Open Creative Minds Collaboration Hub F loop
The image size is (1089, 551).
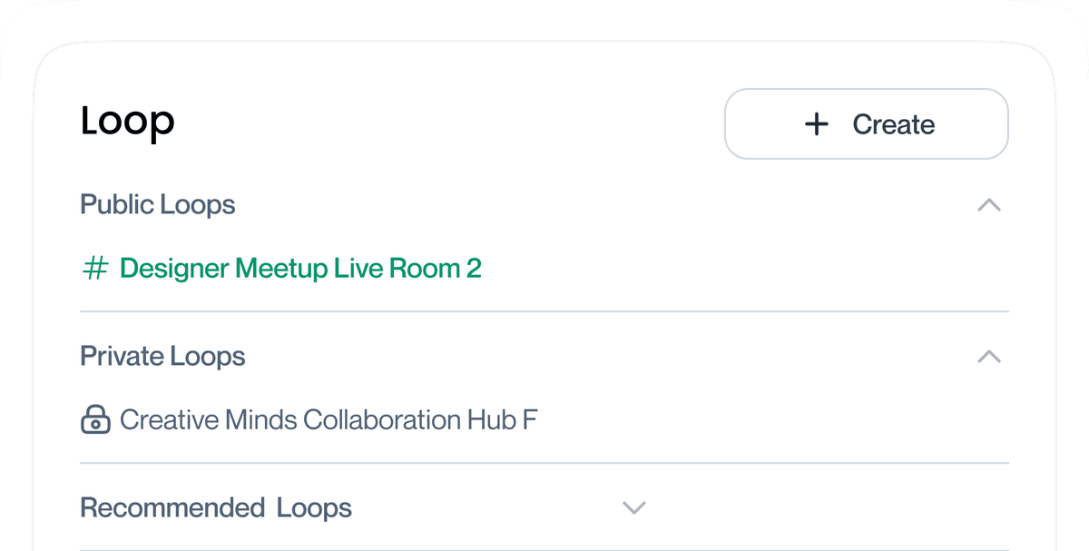[329, 420]
